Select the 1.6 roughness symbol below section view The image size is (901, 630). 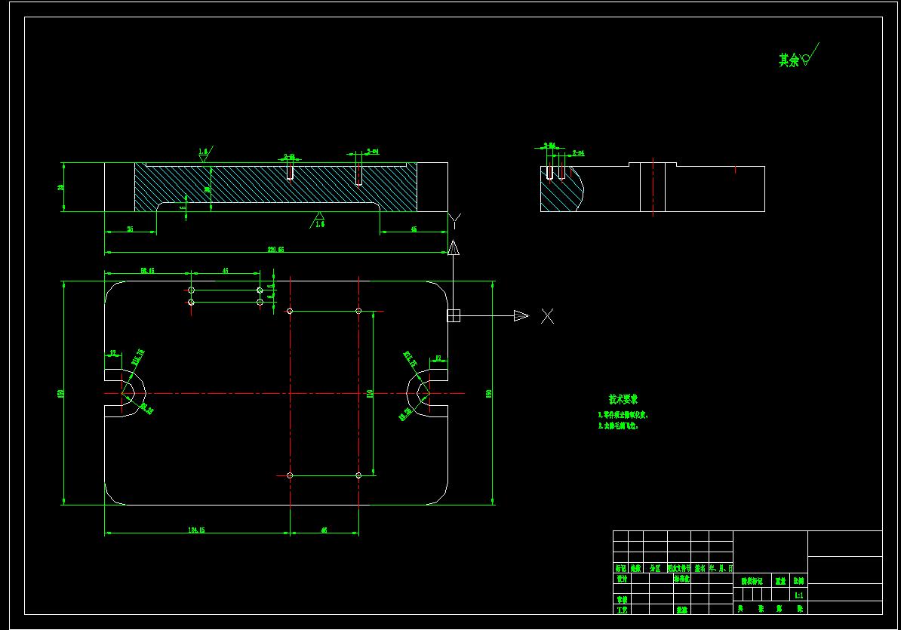318,220
